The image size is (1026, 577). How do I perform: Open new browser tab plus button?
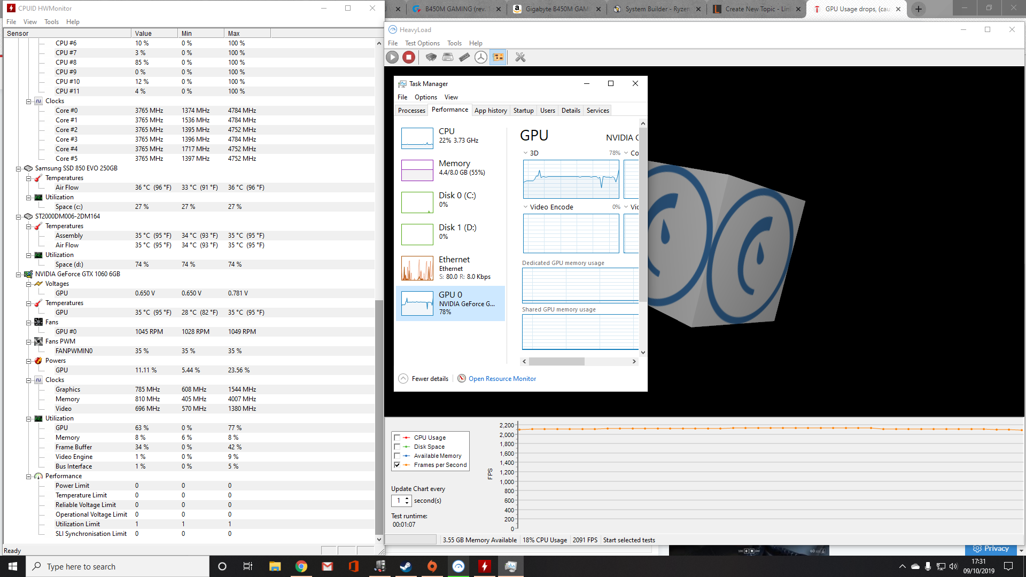[x=919, y=9]
